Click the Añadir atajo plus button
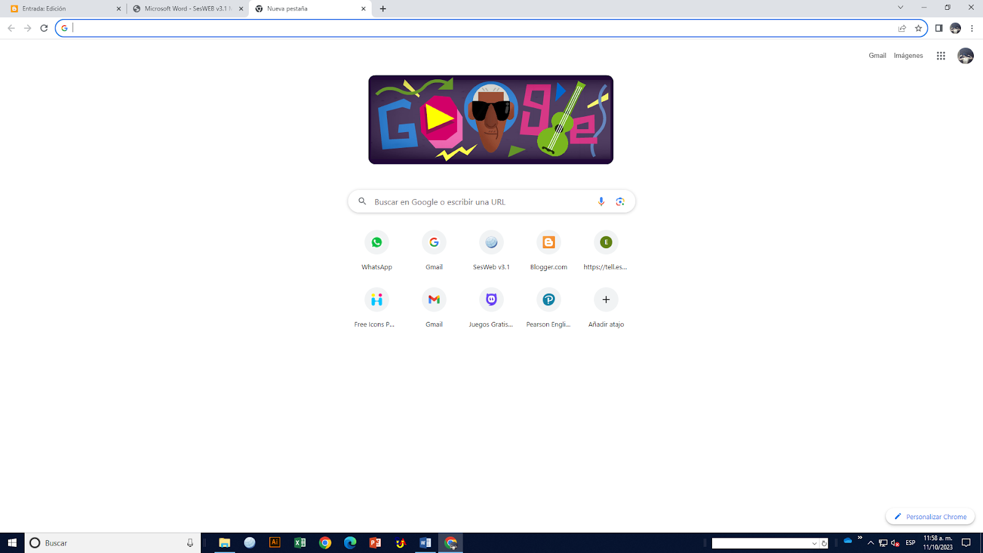The width and height of the screenshot is (983, 553). [606, 300]
